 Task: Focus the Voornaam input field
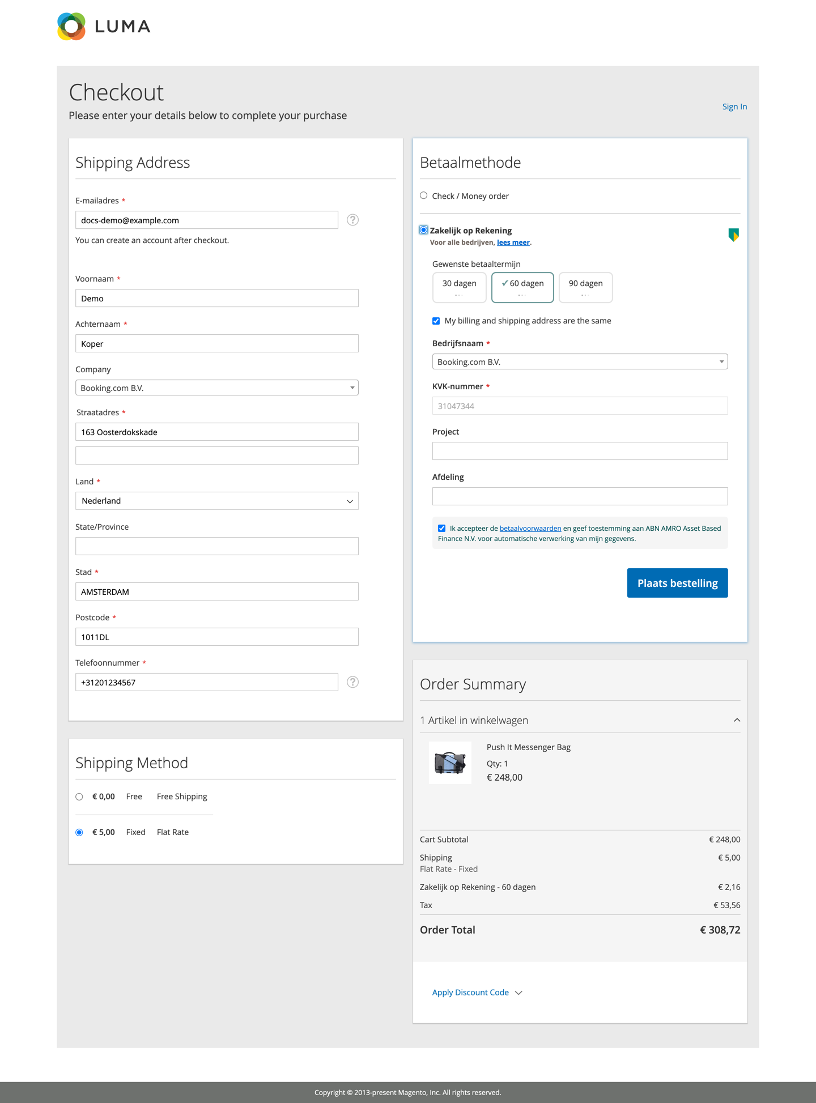point(217,298)
